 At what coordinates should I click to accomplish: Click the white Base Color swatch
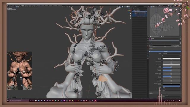click(x=171, y=58)
